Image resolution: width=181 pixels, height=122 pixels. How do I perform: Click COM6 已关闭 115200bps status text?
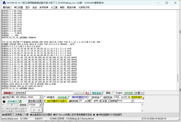pos(72,119)
